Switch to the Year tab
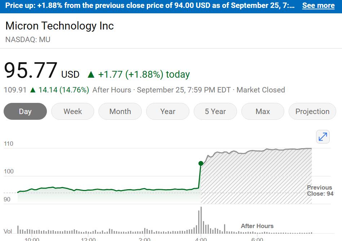The height and width of the screenshot is (241, 342). pyautogui.click(x=168, y=112)
